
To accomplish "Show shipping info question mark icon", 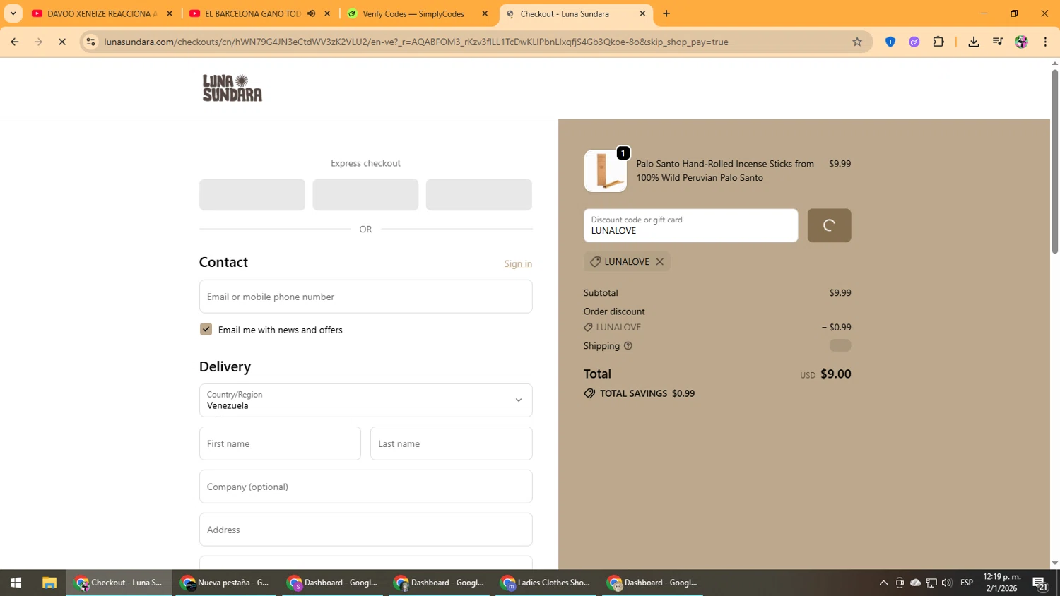I will tap(628, 346).
